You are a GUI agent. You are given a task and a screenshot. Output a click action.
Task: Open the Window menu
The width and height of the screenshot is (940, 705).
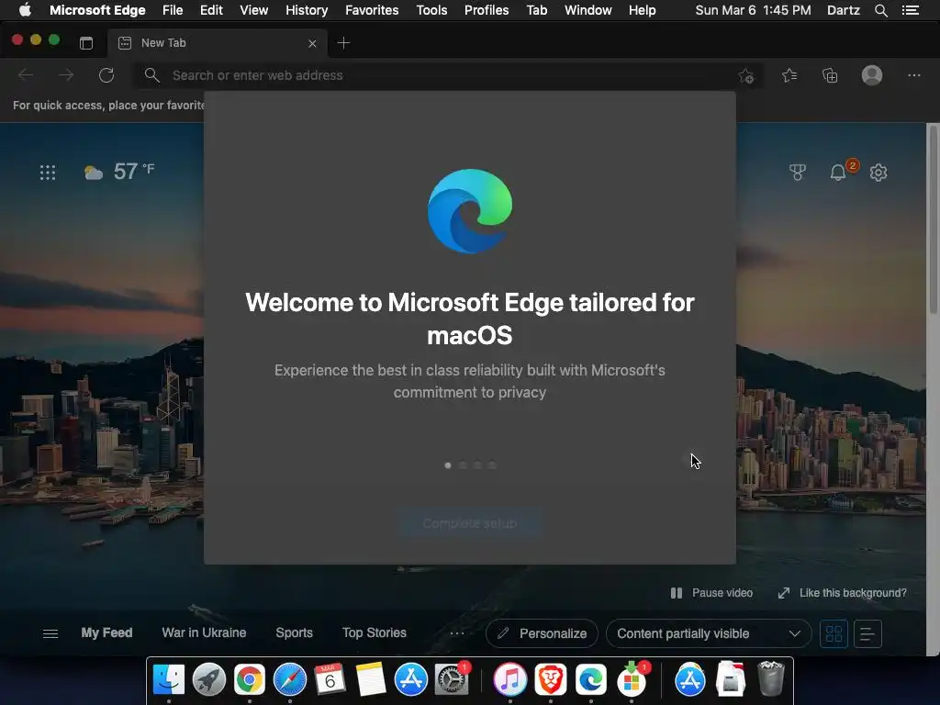pos(588,10)
